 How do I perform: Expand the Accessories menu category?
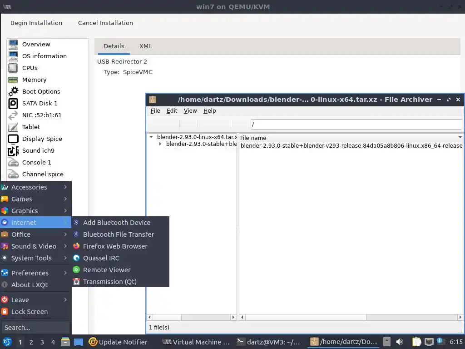tap(35, 187)
